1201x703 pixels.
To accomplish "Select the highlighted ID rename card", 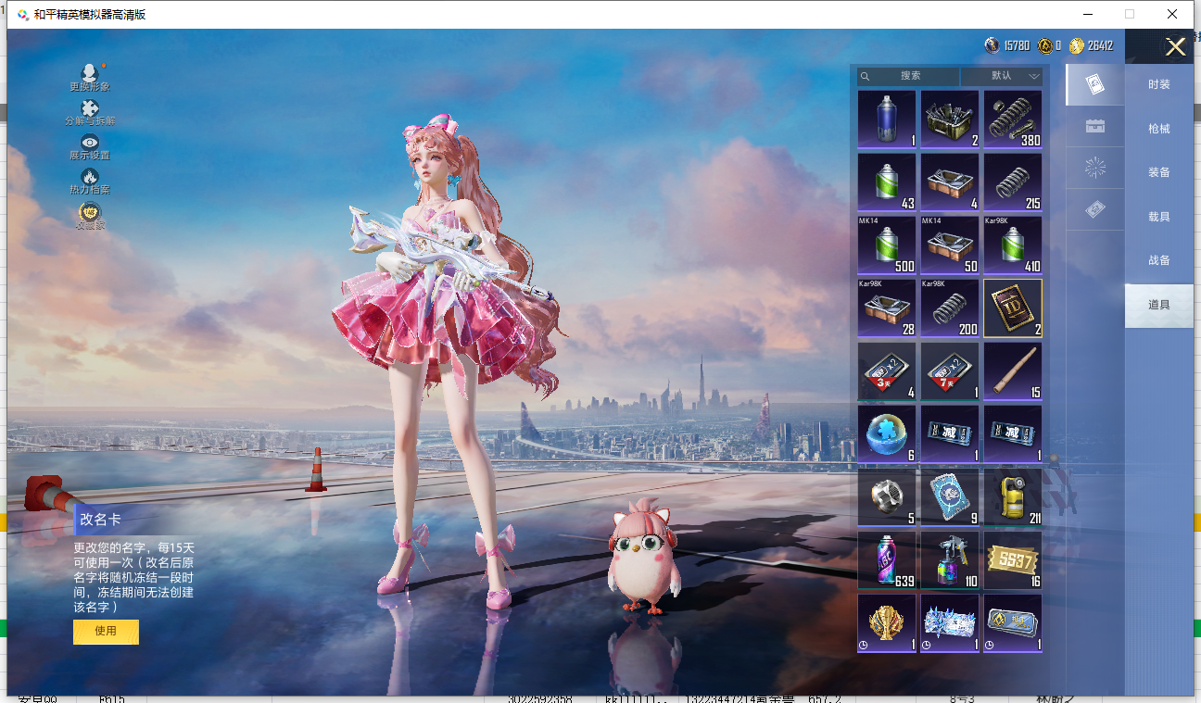I will click(x=1013, y=308).
